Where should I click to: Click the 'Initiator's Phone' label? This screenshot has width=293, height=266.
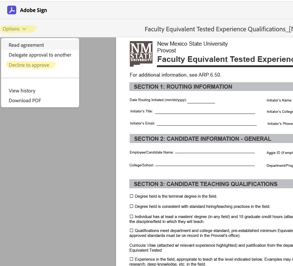point(280,124)
